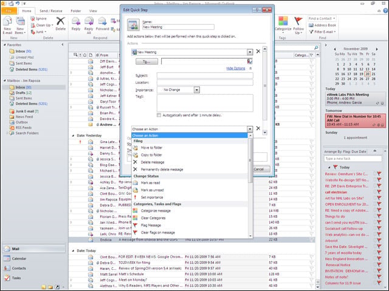Go to next month in calendar
This screenshot has width=389, height=291.
point(377,49)
